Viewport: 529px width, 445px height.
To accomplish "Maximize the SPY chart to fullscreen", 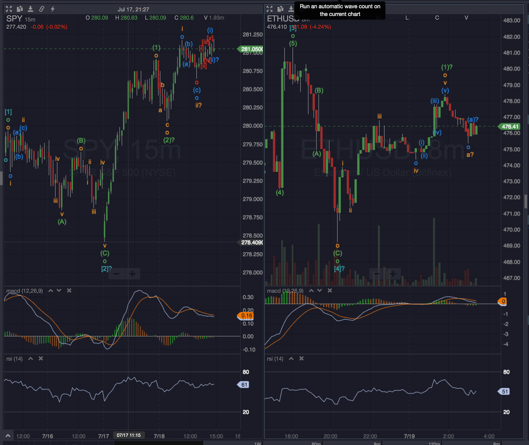I will [x=9, y=9].
